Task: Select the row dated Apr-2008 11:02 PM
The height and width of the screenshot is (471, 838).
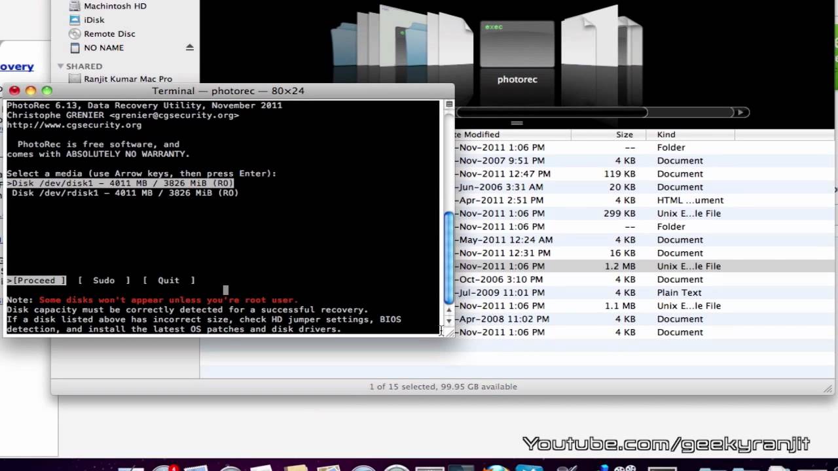Action: click(645, 319)
